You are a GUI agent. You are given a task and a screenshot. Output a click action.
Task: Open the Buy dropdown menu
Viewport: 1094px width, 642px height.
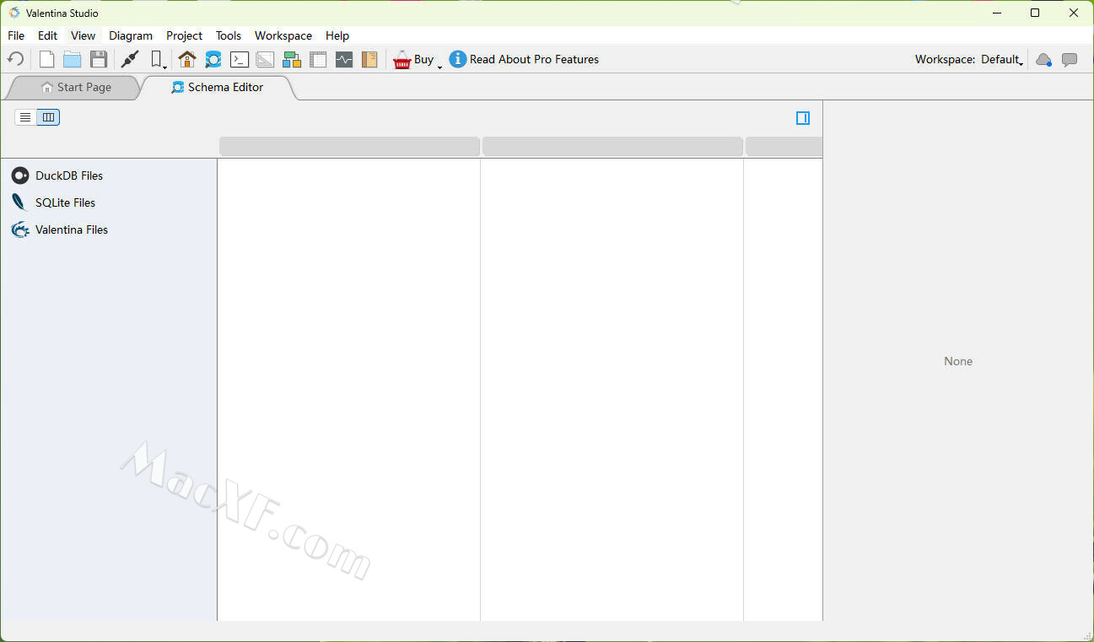439,66
